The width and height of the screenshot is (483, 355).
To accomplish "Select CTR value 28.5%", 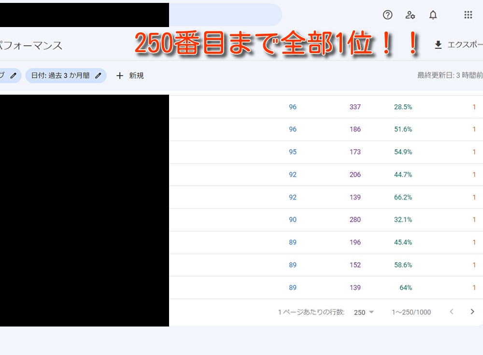I will (x=403, y=107).
